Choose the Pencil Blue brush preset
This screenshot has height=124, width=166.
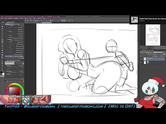pyautogui.click(x=14, y=30)
